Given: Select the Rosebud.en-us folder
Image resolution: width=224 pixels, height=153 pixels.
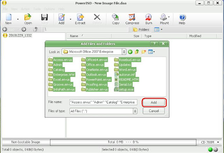Looking at the screenshot, I should (x=127, y=60).
